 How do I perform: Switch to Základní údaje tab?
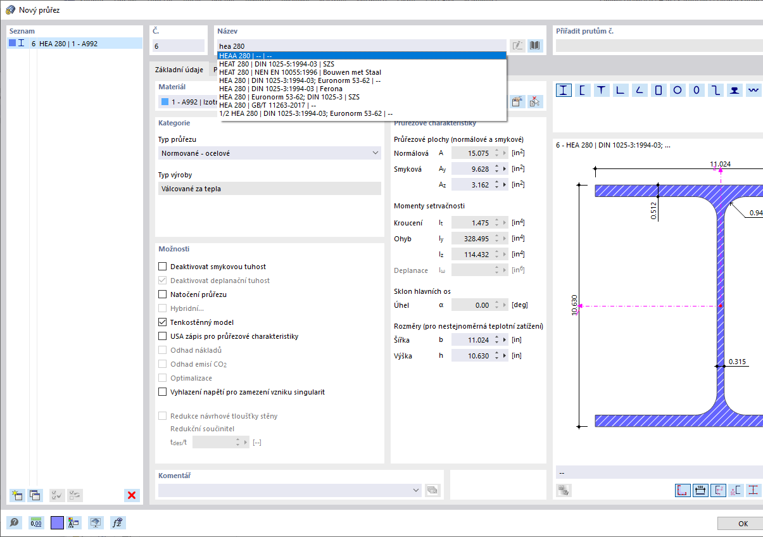180,70
